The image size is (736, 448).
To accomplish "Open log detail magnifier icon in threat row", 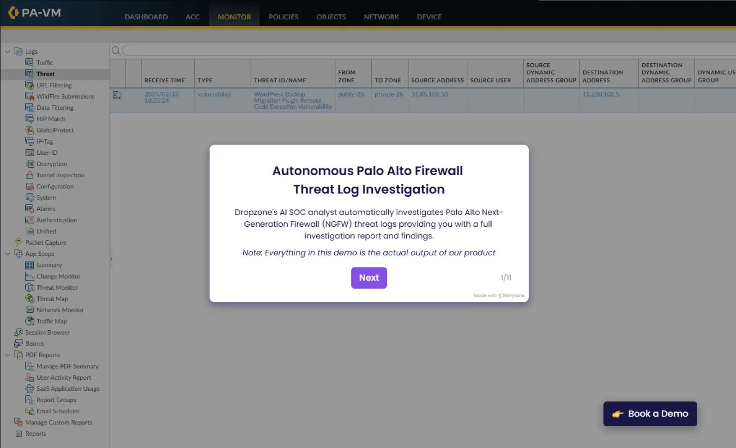I will click(117, 95).
